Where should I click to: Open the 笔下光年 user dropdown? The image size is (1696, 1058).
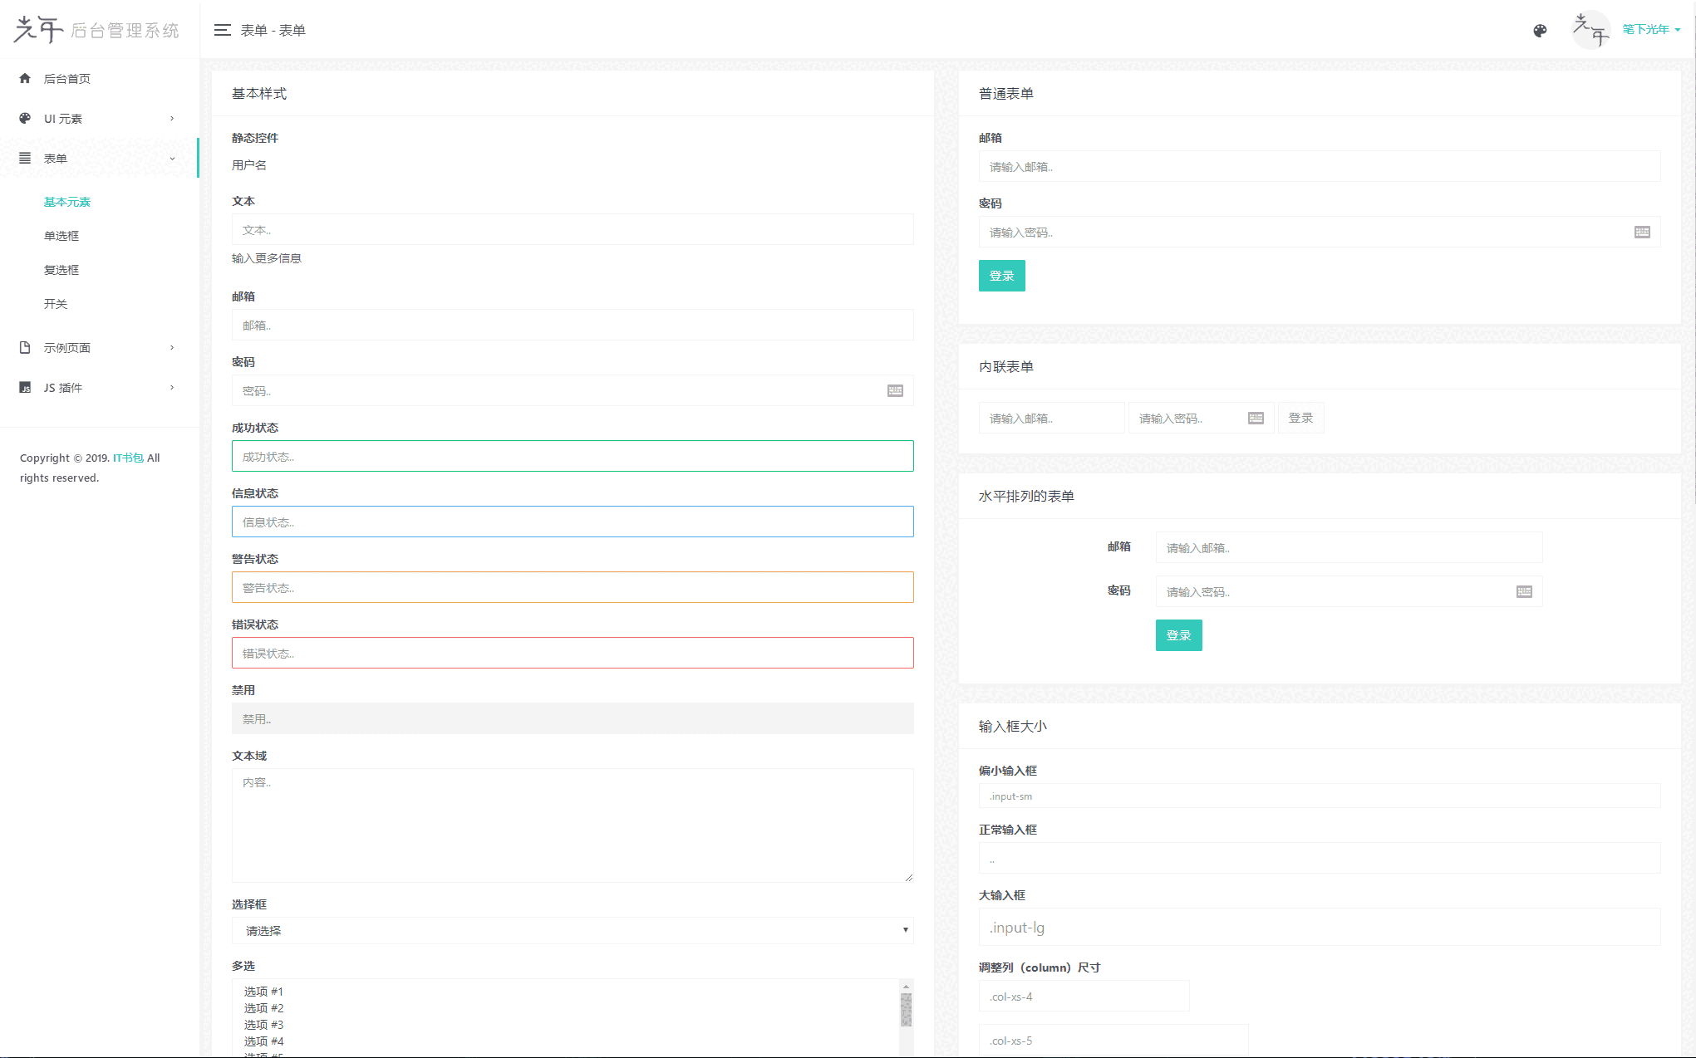(1650, 30)
